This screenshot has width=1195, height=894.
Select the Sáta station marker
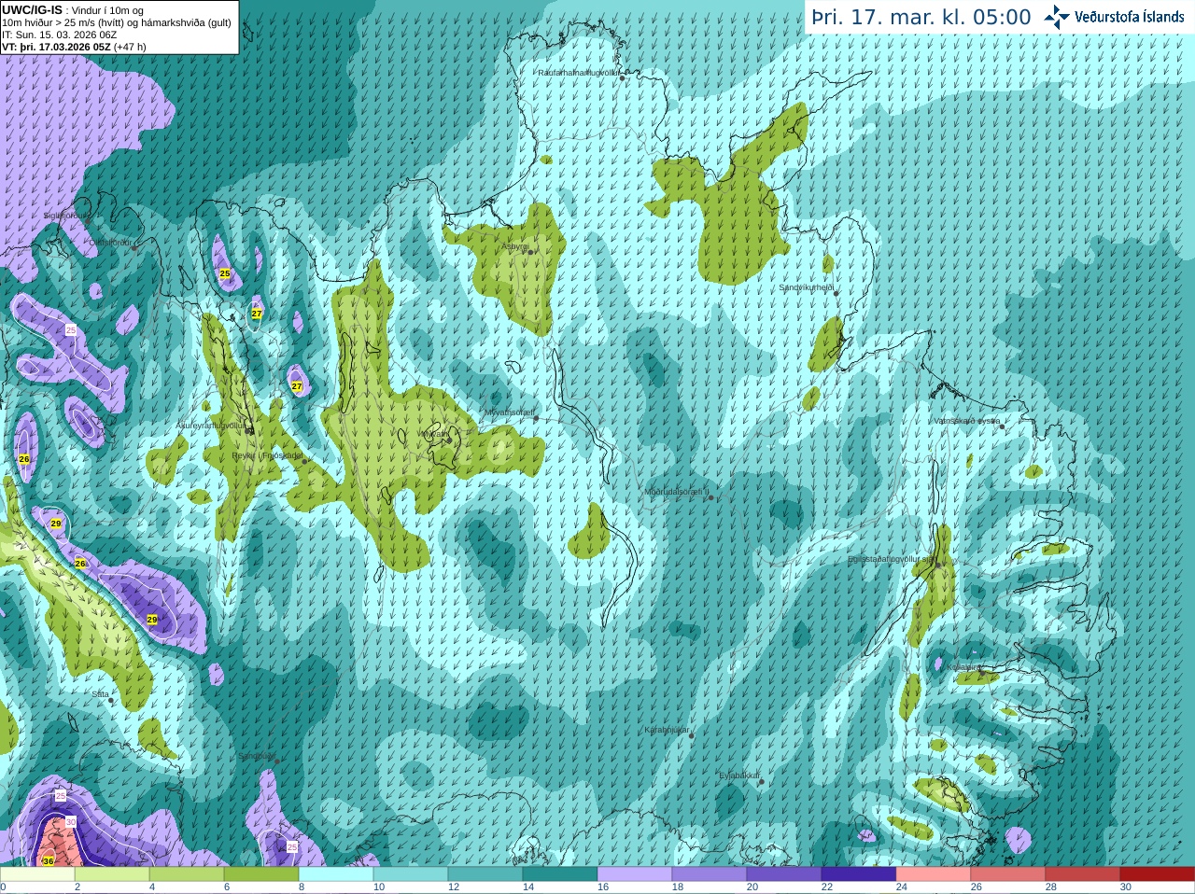[111, 700]
